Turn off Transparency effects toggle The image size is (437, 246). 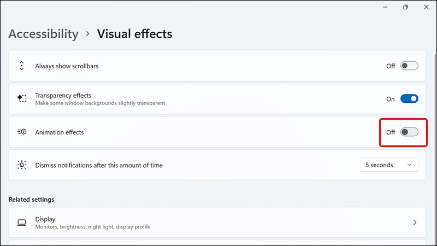pos(409,99)
